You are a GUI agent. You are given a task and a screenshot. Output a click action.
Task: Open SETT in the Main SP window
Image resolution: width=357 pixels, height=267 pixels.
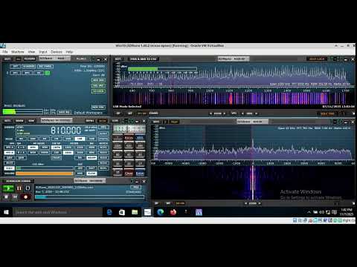[x=118, y=59]
